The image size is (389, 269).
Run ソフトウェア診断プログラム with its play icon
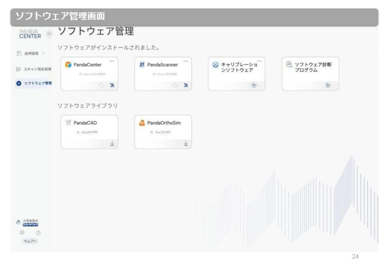(x=328, y=85)
